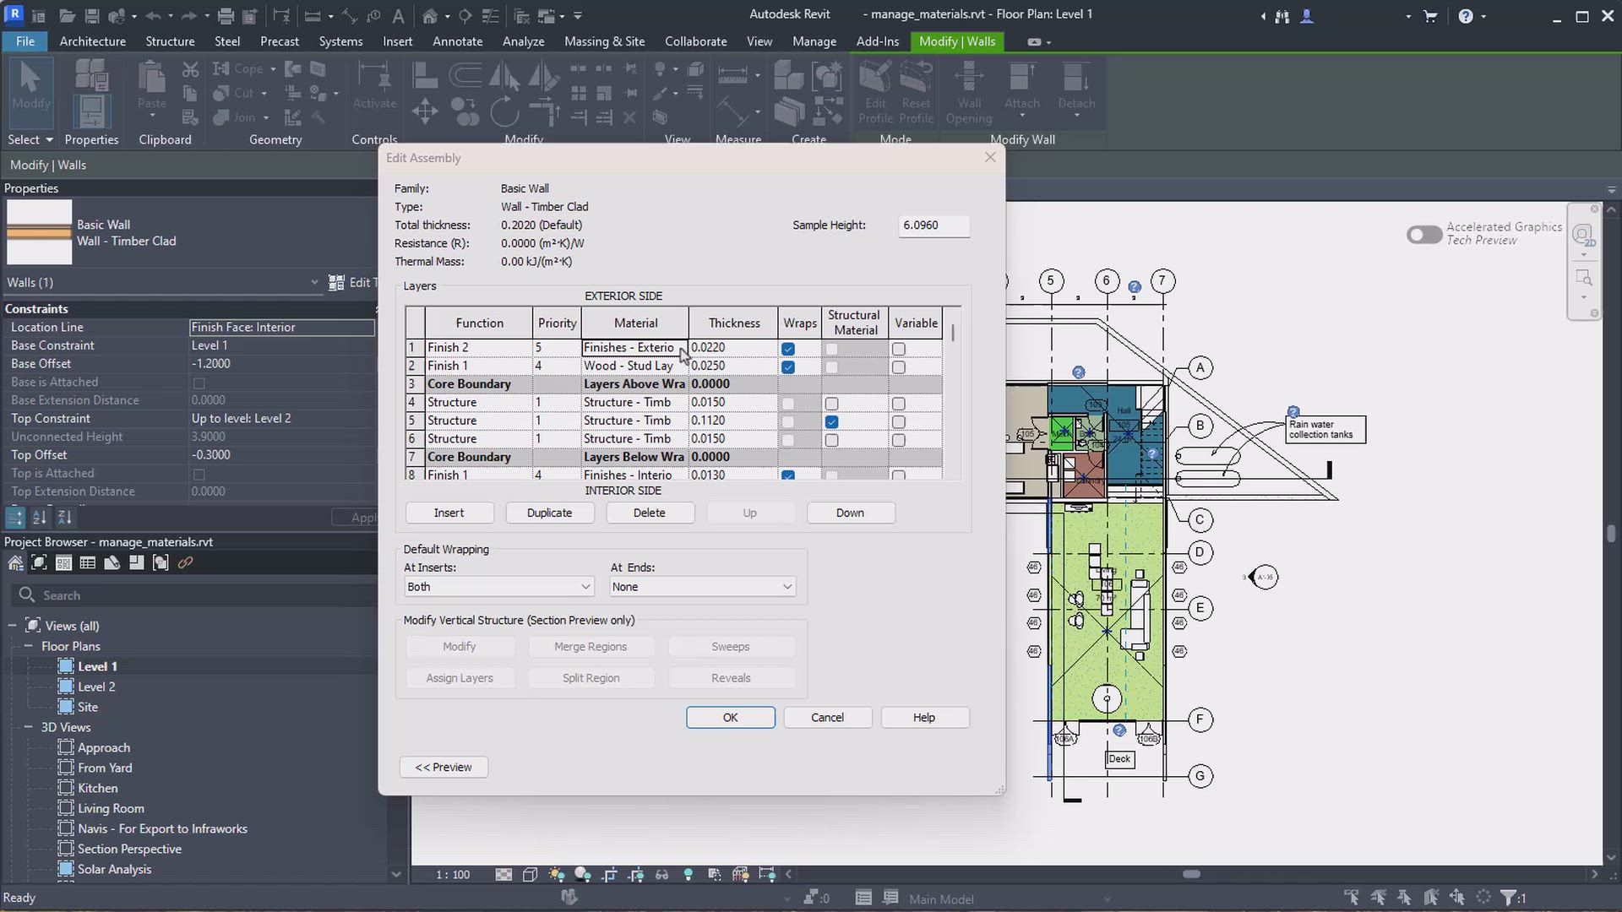1622x912 pixels.
Task: Uncheck Structural Material for layer row 5
Action: pos(832,421)
